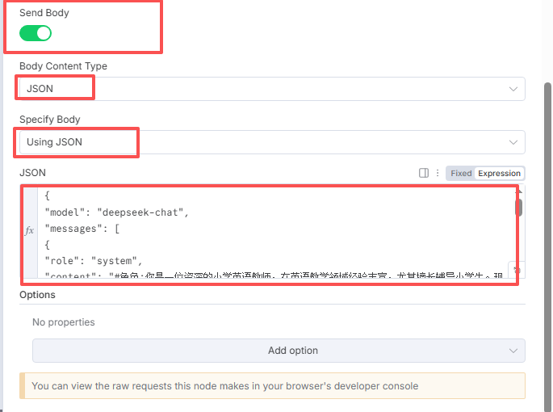
Task: Click the "role": "system" line
Action: pyautogui.click(x=93, y=261)
